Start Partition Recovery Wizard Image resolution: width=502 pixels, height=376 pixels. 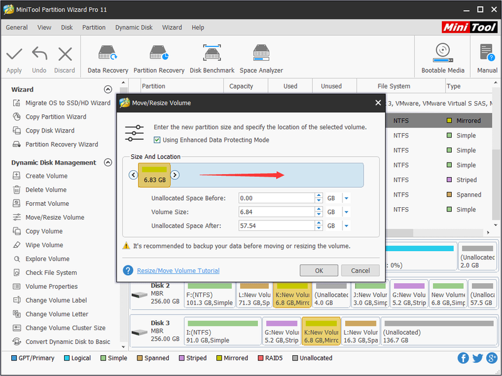click(55, 144)
